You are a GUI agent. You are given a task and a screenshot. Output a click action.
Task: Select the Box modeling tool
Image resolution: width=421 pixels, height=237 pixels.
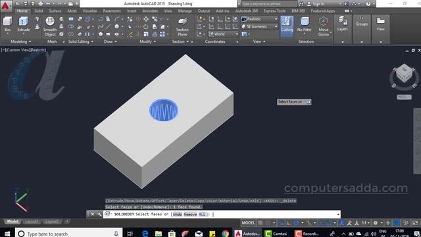click(7, 24)
